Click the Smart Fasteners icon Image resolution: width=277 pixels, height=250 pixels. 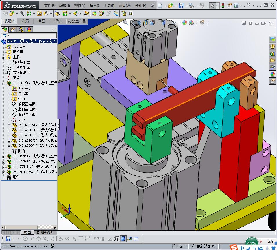click(39, 13)
